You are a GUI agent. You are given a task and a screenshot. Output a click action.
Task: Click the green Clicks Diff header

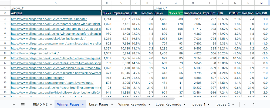[175, 13]
